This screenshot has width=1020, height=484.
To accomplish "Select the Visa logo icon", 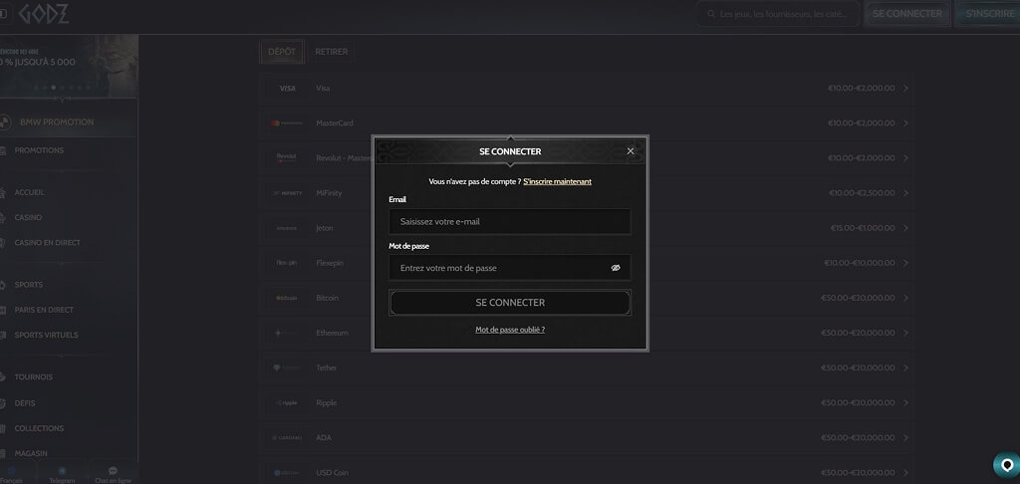I will (287, 88).
